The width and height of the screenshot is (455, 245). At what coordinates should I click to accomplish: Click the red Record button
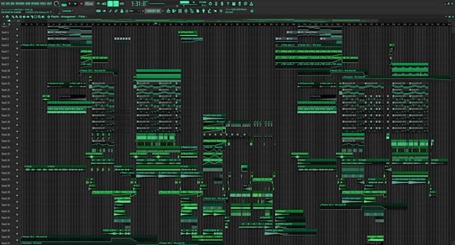point(81,4)
